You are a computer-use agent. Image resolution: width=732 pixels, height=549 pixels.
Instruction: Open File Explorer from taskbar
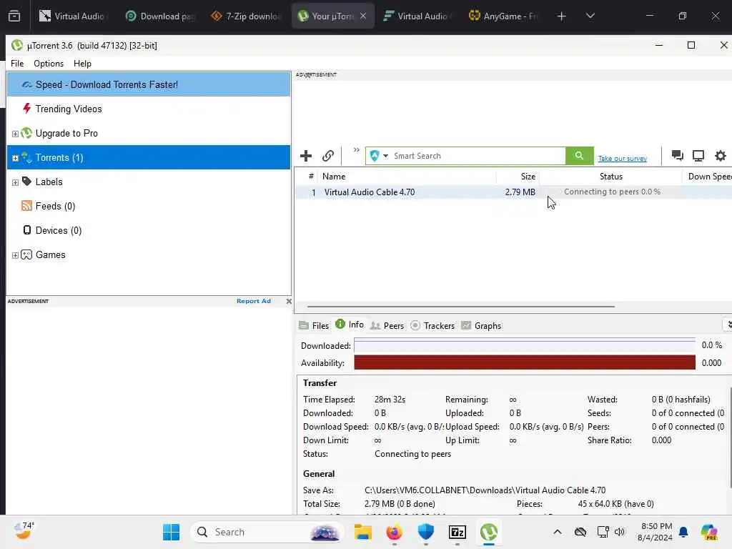pyautogui.click(x=362, y=532)
